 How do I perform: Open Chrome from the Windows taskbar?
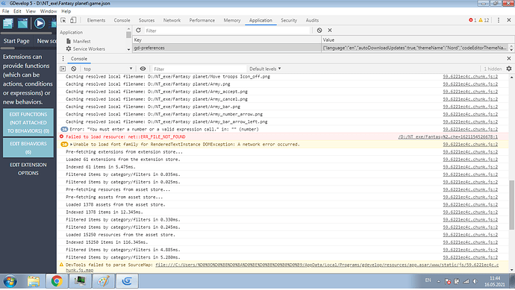[x=57, y=281]
